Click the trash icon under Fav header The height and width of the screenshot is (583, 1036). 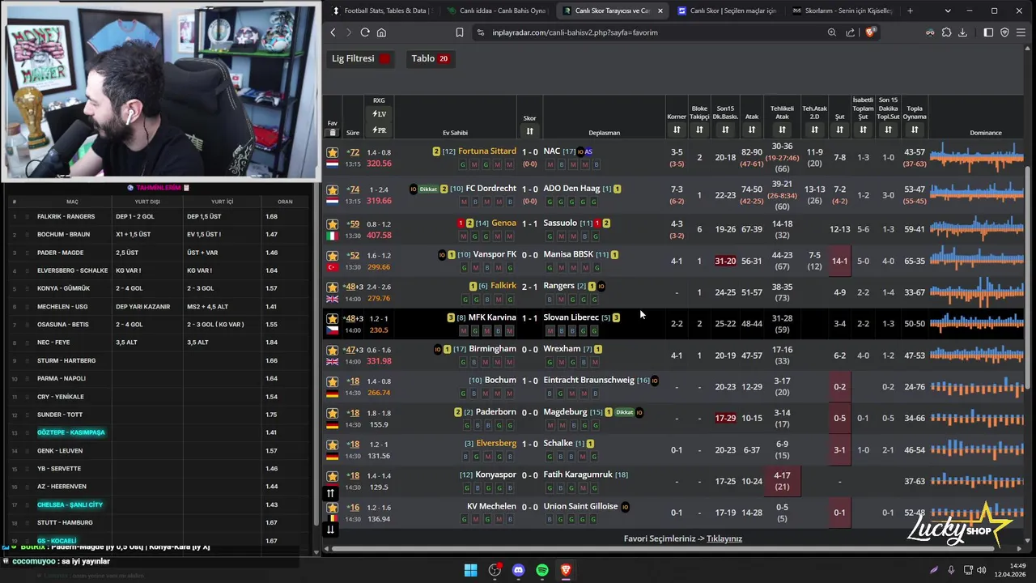coord(332,132)
